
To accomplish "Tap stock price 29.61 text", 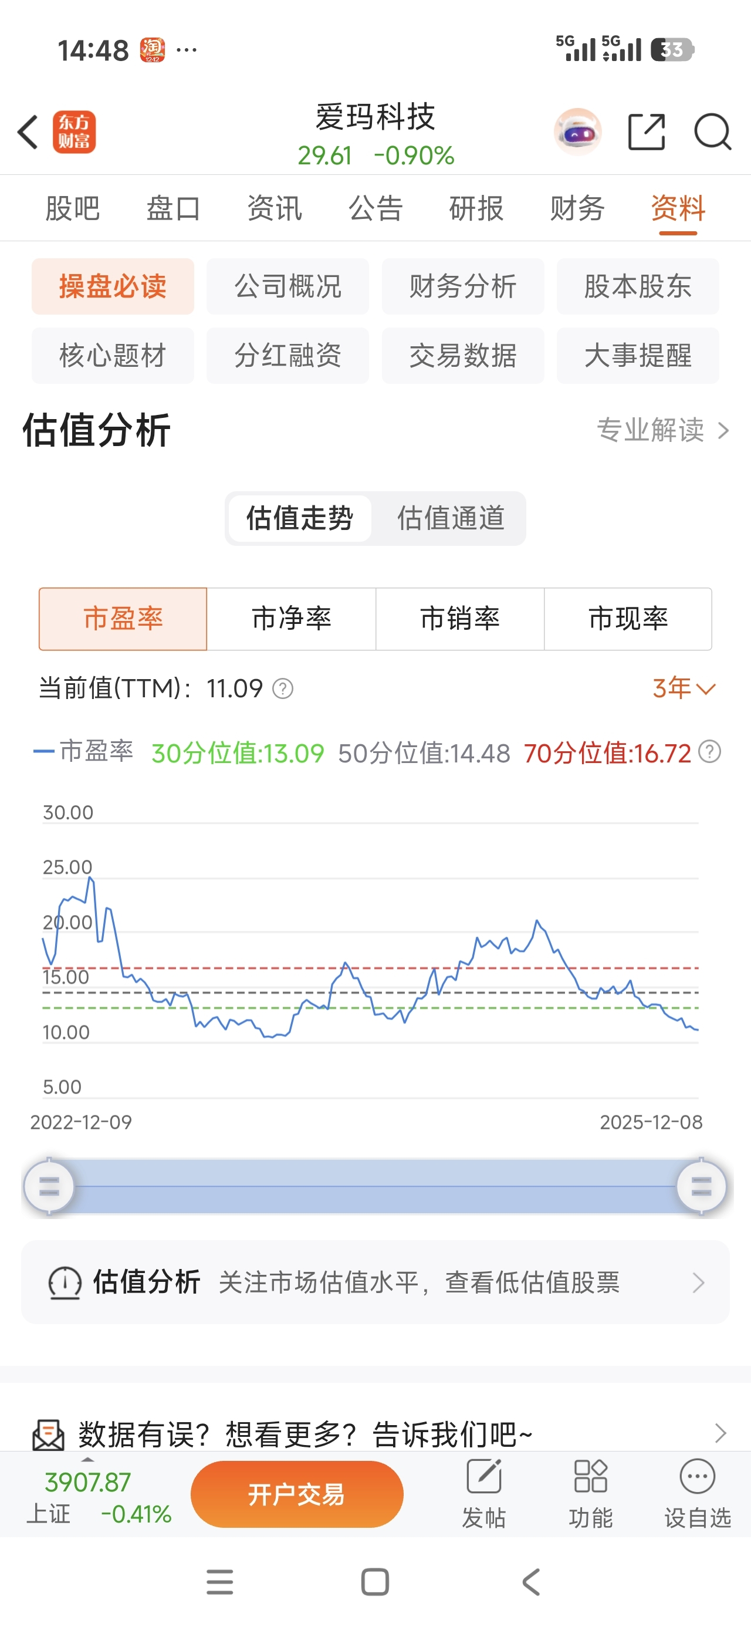I will click(324, 156).
